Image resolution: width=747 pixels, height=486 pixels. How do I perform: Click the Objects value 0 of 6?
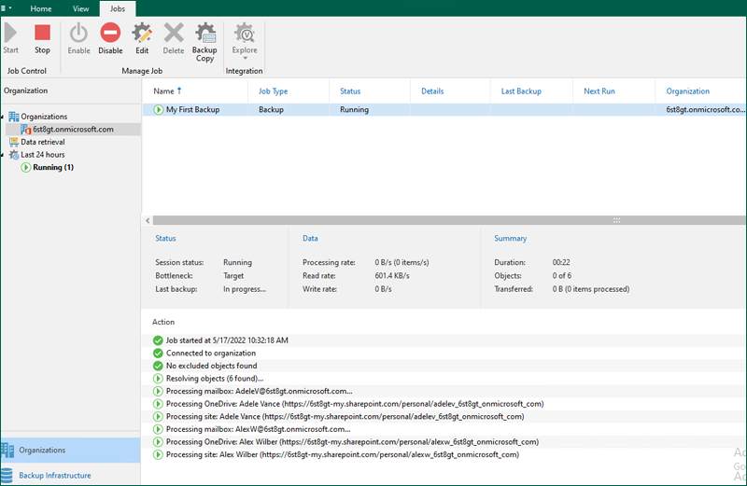(x=562, y=275)
